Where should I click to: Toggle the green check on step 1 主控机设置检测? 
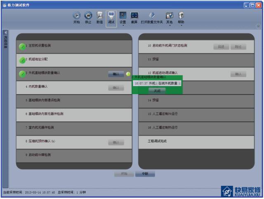pos(22,47)
